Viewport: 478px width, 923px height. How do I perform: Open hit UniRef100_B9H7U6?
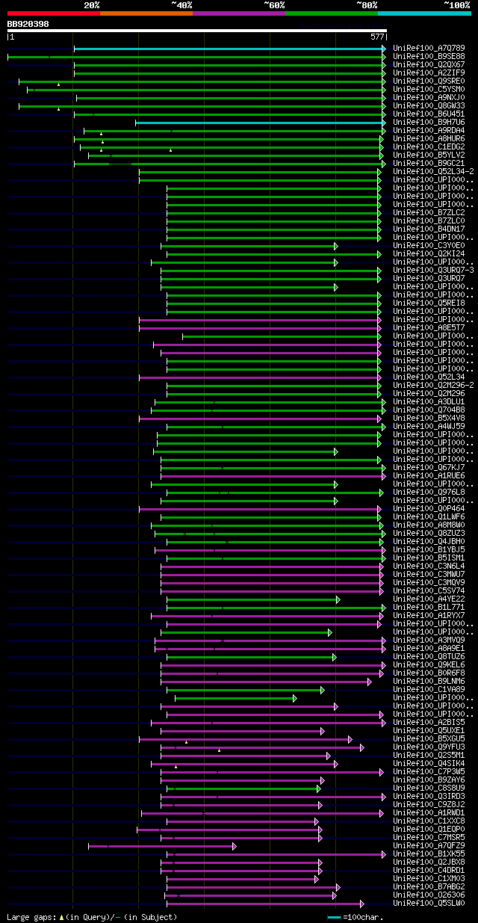[x=429, y=123]
